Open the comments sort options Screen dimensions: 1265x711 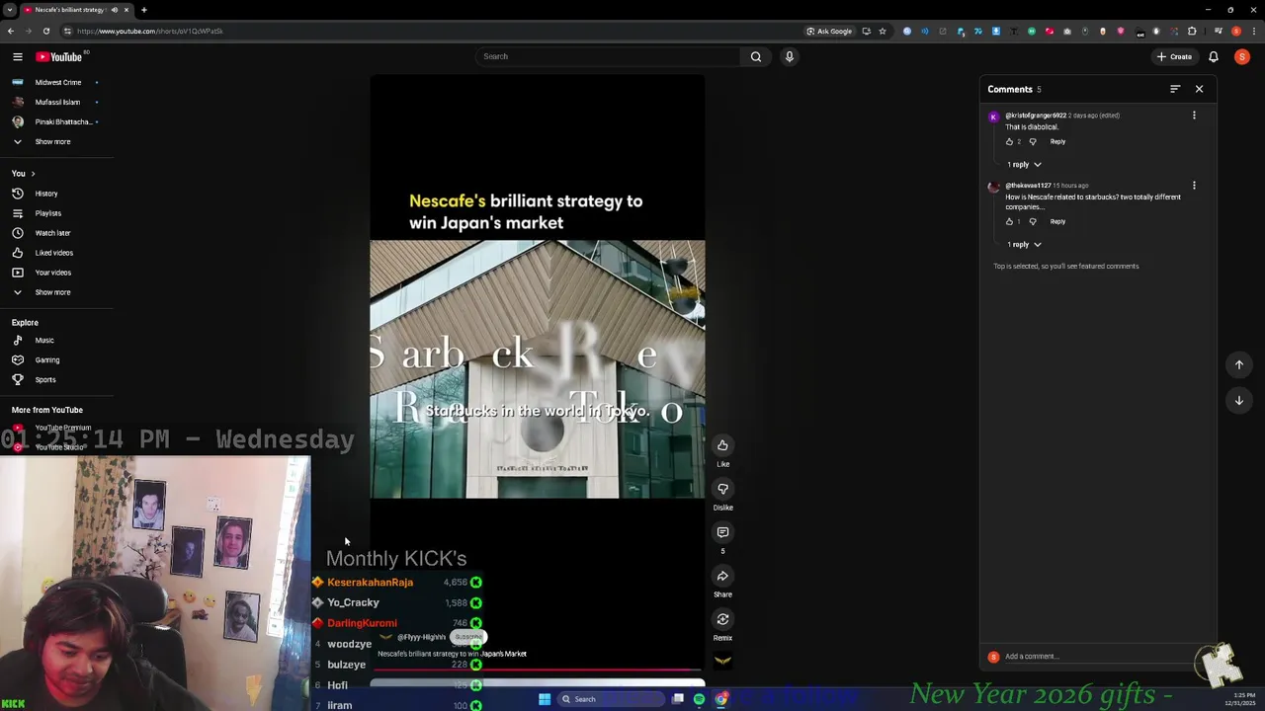tap(1175, 89)
